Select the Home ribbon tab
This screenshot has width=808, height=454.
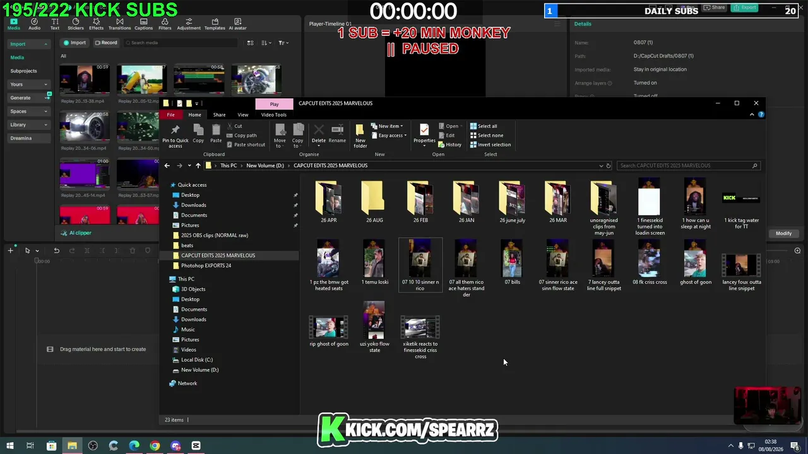point(194,115)
